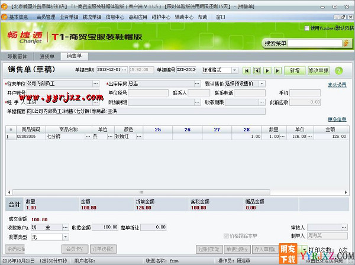The image size is (355, 265).
Task: Open the date picker ellipsis next to 2012-12-01
Action: pyautogui.click(x=124, y=70)
